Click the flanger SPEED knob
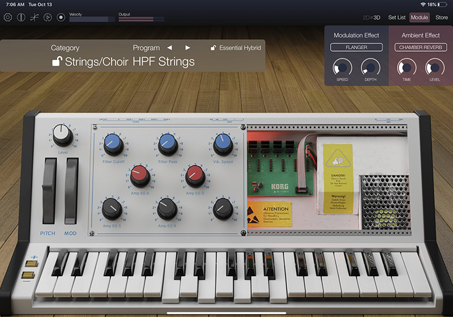Screen dimensions: 453x317 pos(343,67)
